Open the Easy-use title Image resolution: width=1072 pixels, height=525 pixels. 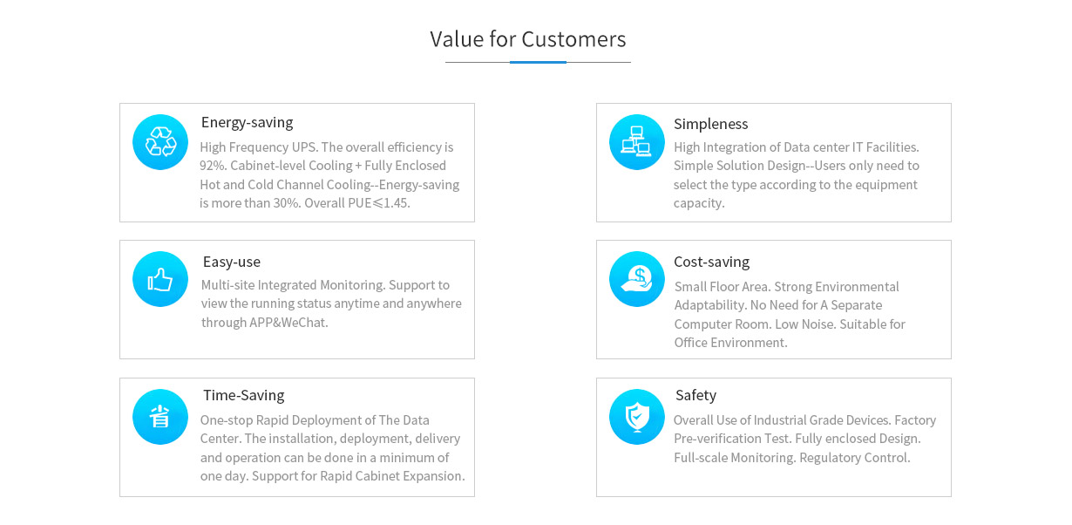231,262
